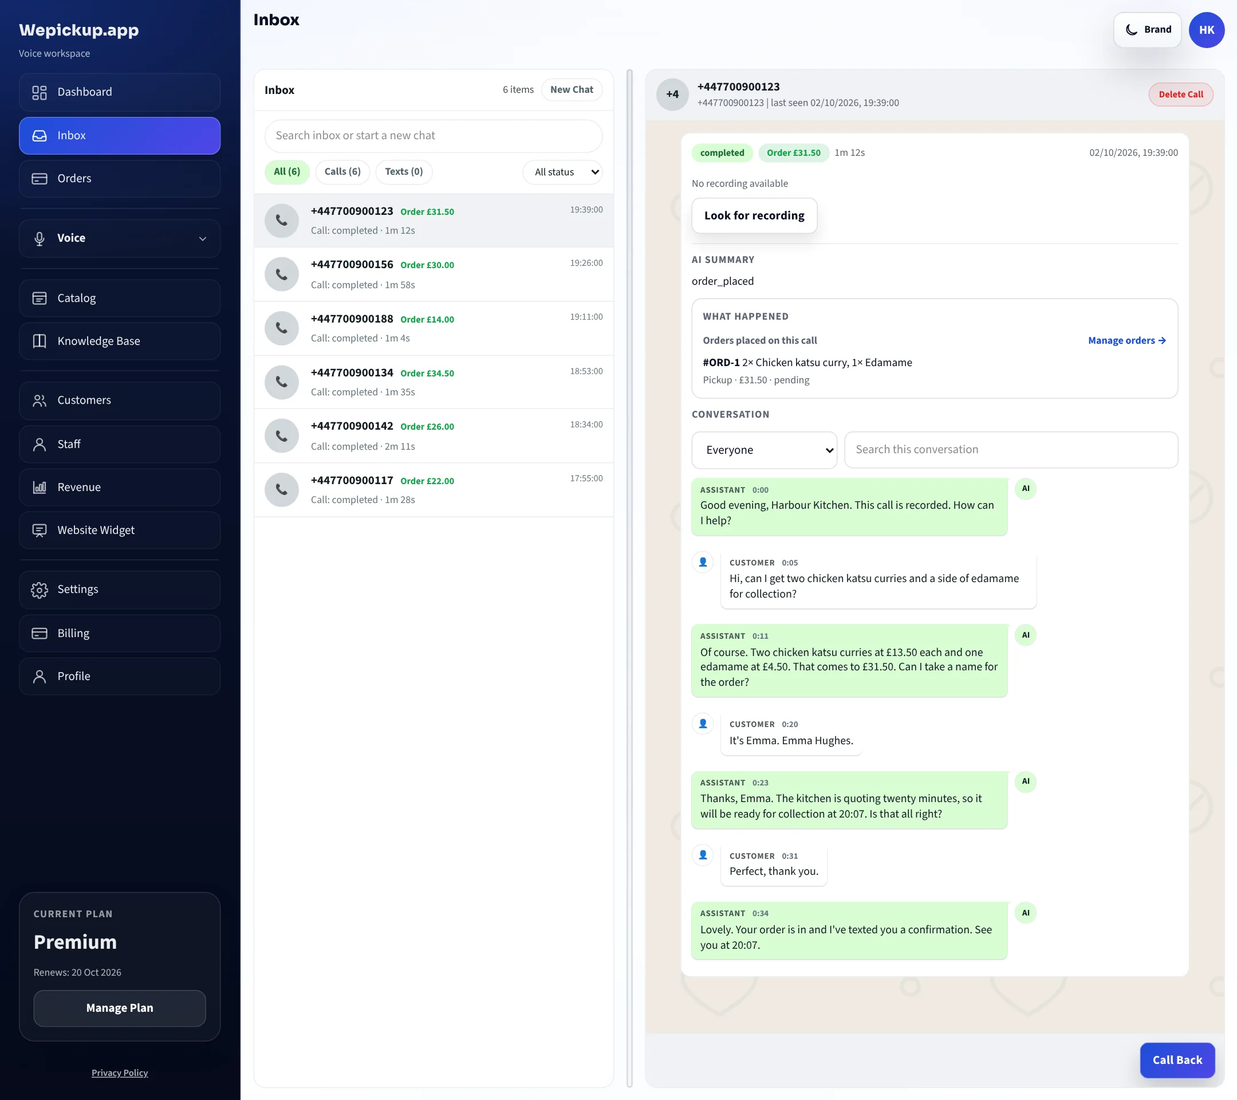This screenshot has width=1237, height=1100.
Task: Click phone icon for +447700900156 call
Action: tap(281, 274)
